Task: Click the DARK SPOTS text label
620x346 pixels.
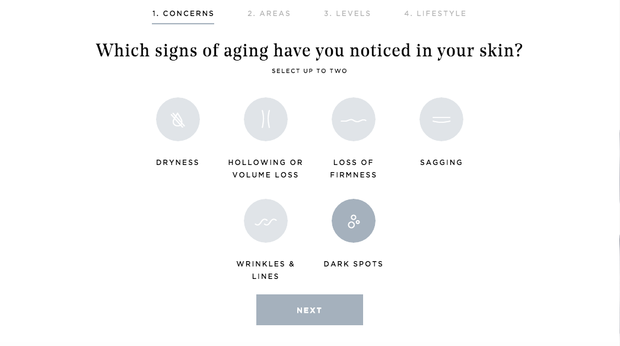Action: pyautogui.click(x=354, y=264)
